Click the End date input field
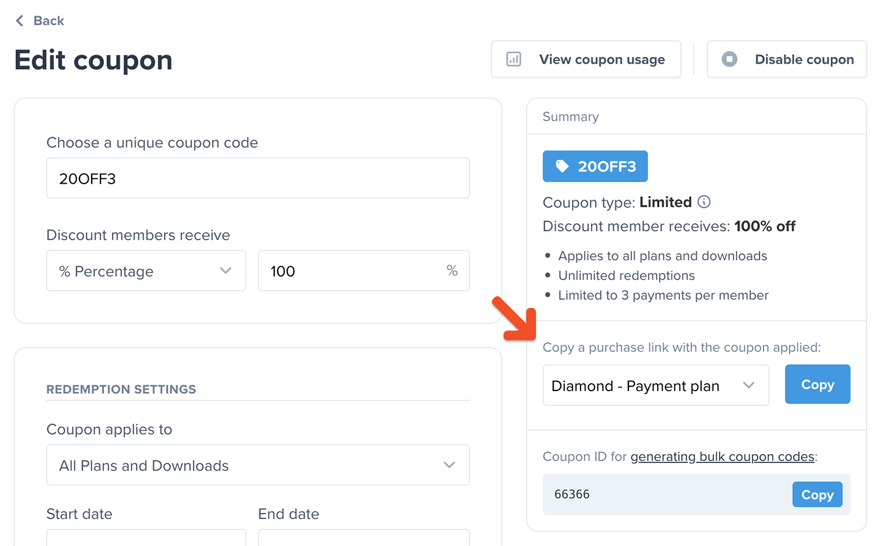881x546 pixels. [x=364, y=537]
